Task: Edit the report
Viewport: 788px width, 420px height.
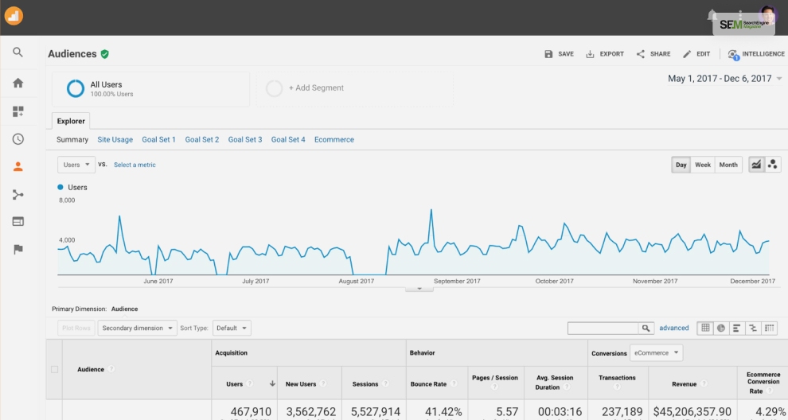Action: coord(696,54)
